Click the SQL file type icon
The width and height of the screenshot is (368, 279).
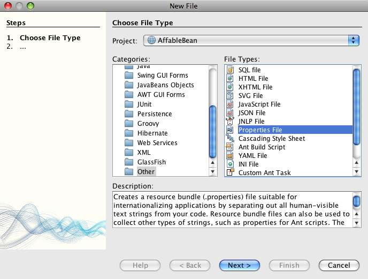(231, 70)
